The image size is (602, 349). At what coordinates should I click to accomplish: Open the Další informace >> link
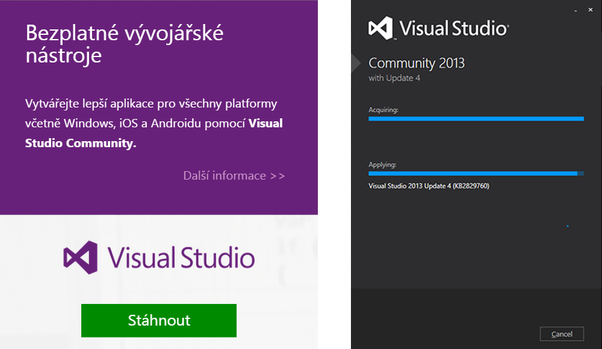point(234,175)
